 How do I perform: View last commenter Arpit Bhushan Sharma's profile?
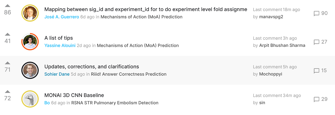(x=282, y=46)
